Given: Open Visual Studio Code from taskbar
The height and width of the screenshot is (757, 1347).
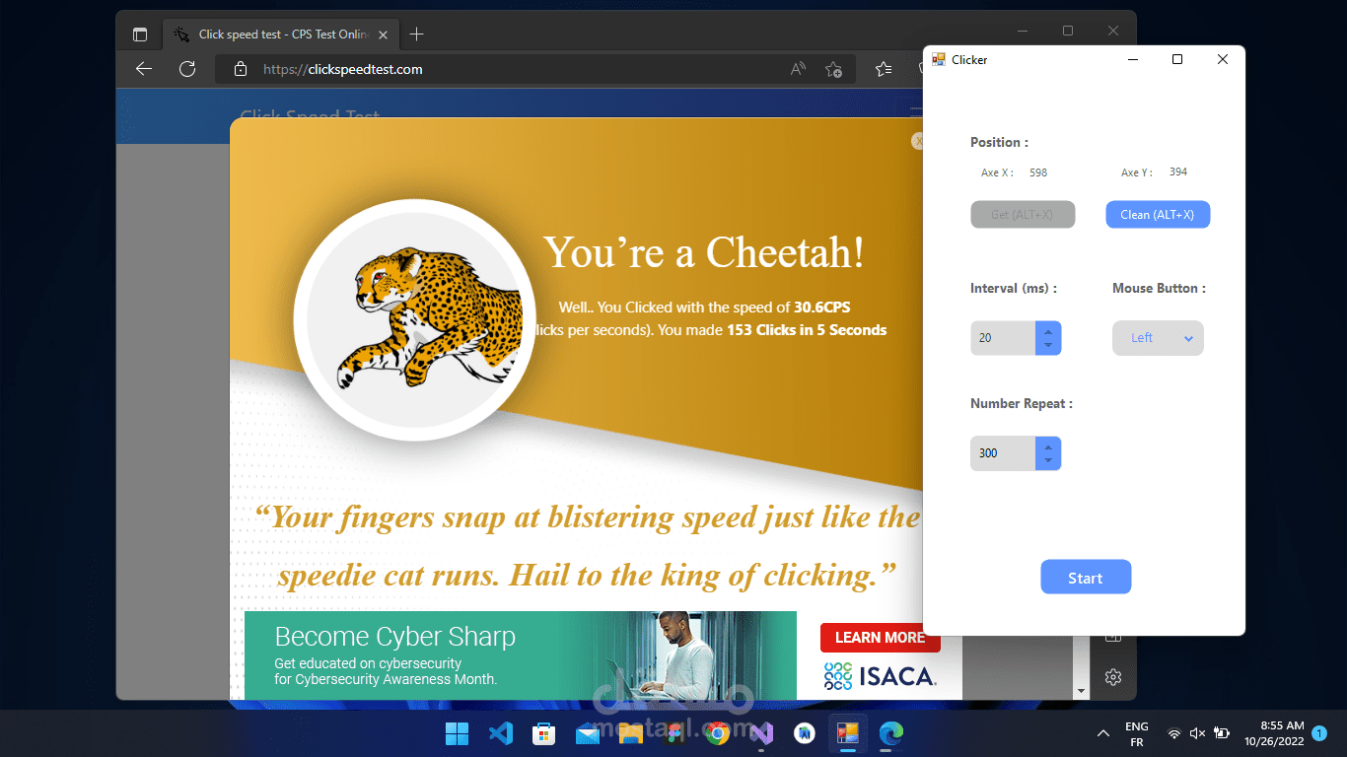Looking at the screenshot, I should (501, 733).
